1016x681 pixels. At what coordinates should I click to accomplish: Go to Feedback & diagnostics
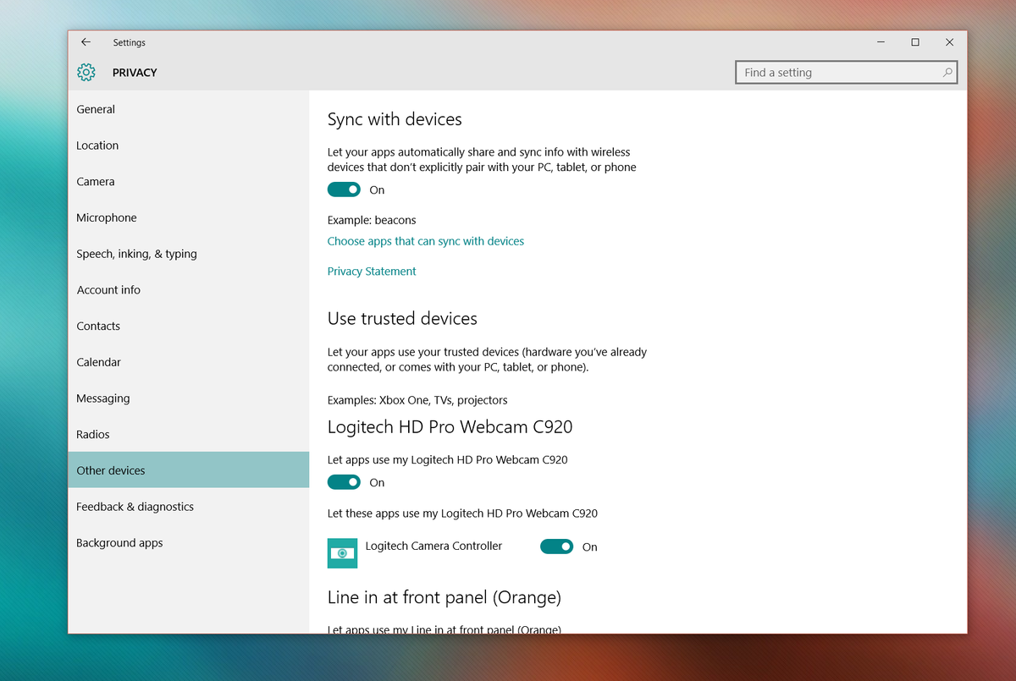[x=135, y=506]
